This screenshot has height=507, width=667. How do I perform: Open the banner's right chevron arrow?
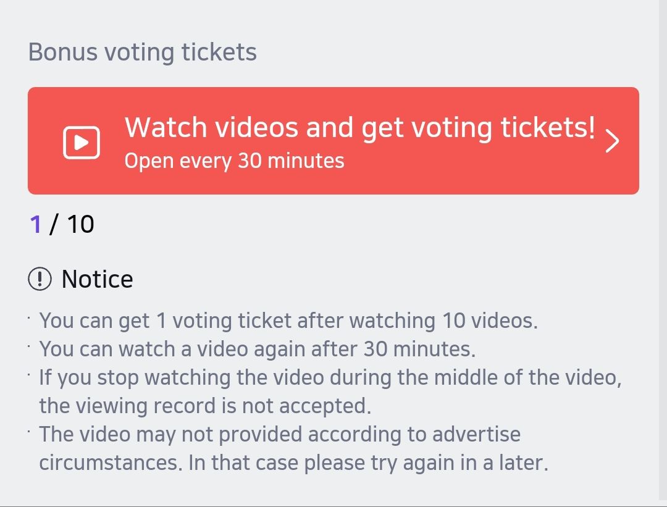(611, 141)
